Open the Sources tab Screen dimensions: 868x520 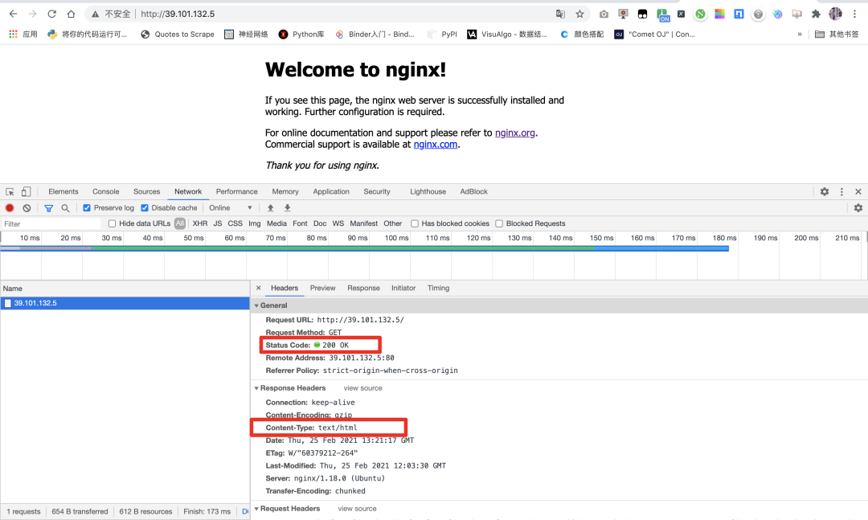[147, 191]
